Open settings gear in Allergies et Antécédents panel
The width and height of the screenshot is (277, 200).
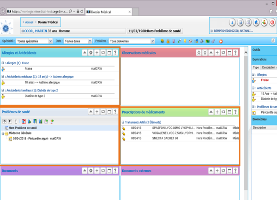pos(91,53)
